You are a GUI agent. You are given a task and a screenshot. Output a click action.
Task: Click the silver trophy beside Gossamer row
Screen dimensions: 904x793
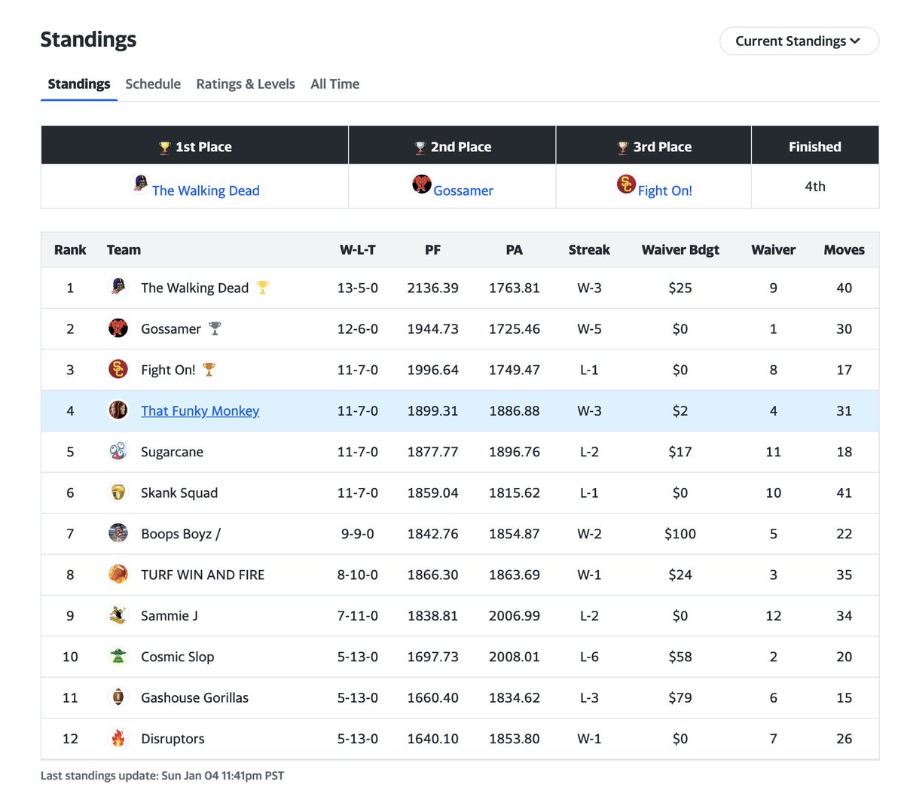pos(215,328)
